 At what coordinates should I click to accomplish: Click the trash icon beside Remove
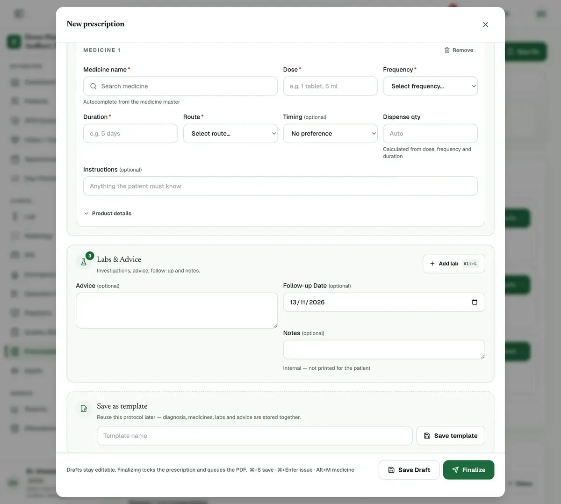pos(447,50)
